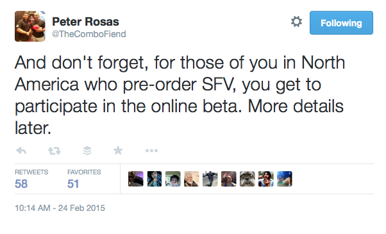Toggle the Following button

tap(341, 23)
